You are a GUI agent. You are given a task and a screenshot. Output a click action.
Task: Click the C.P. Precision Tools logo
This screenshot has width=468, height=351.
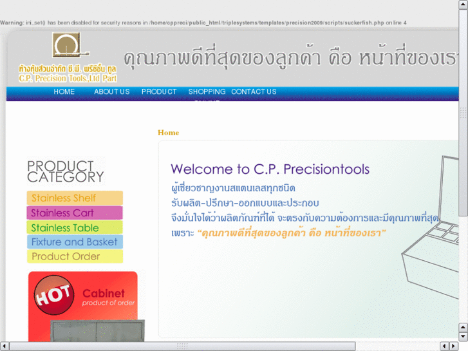pyautogui.click(x=68, y=57)
